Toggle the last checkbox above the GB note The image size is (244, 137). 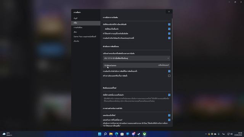(169, 120)
